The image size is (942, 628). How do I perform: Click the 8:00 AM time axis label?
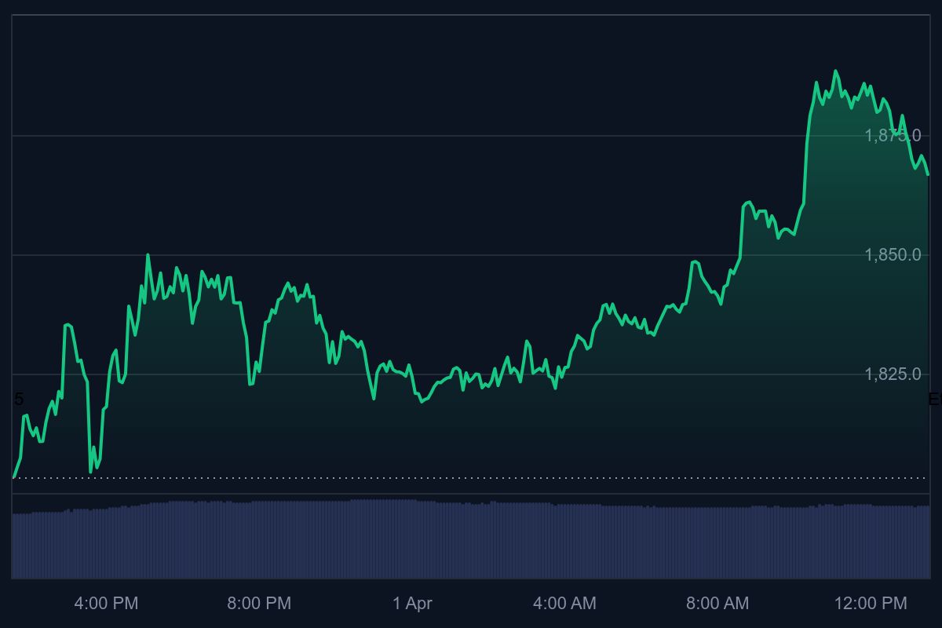point(717,604)
